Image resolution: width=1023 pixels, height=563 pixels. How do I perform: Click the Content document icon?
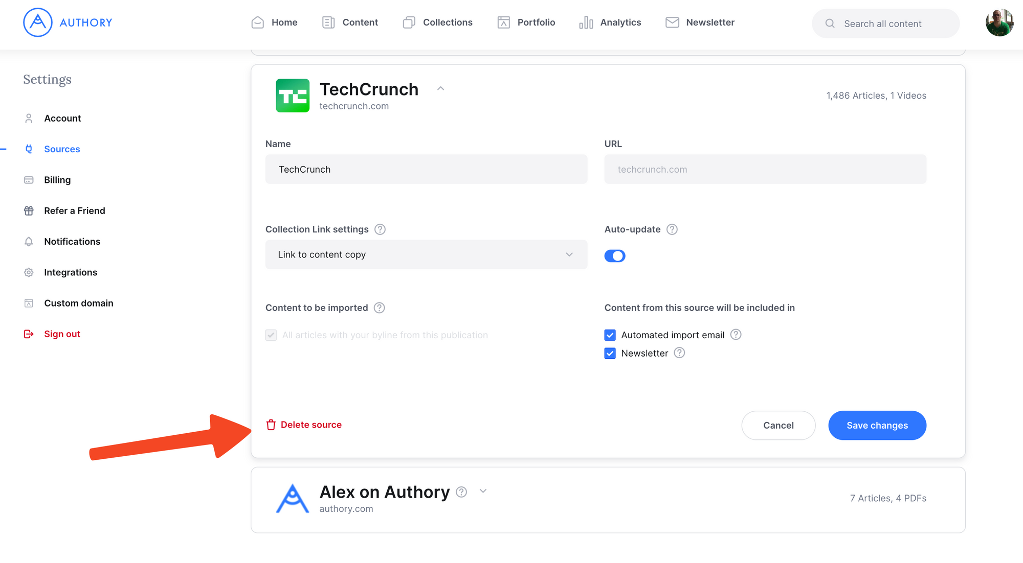click(x=328, y=22)
